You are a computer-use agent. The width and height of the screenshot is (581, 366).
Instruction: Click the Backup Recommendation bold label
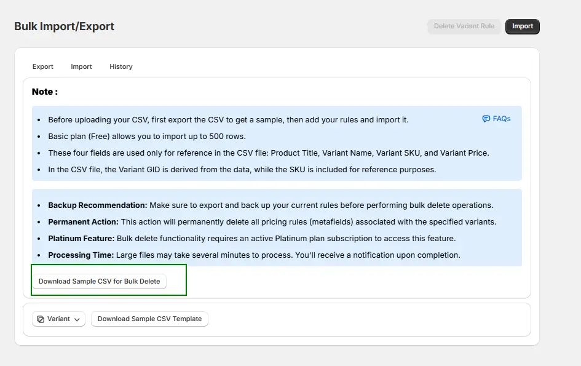[x=97, y=205]
